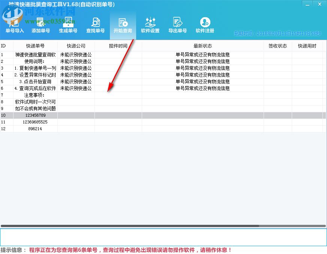
Task: Click row 3's 单号异常或还没有物流信息 status
Action: tap(203, 68)
